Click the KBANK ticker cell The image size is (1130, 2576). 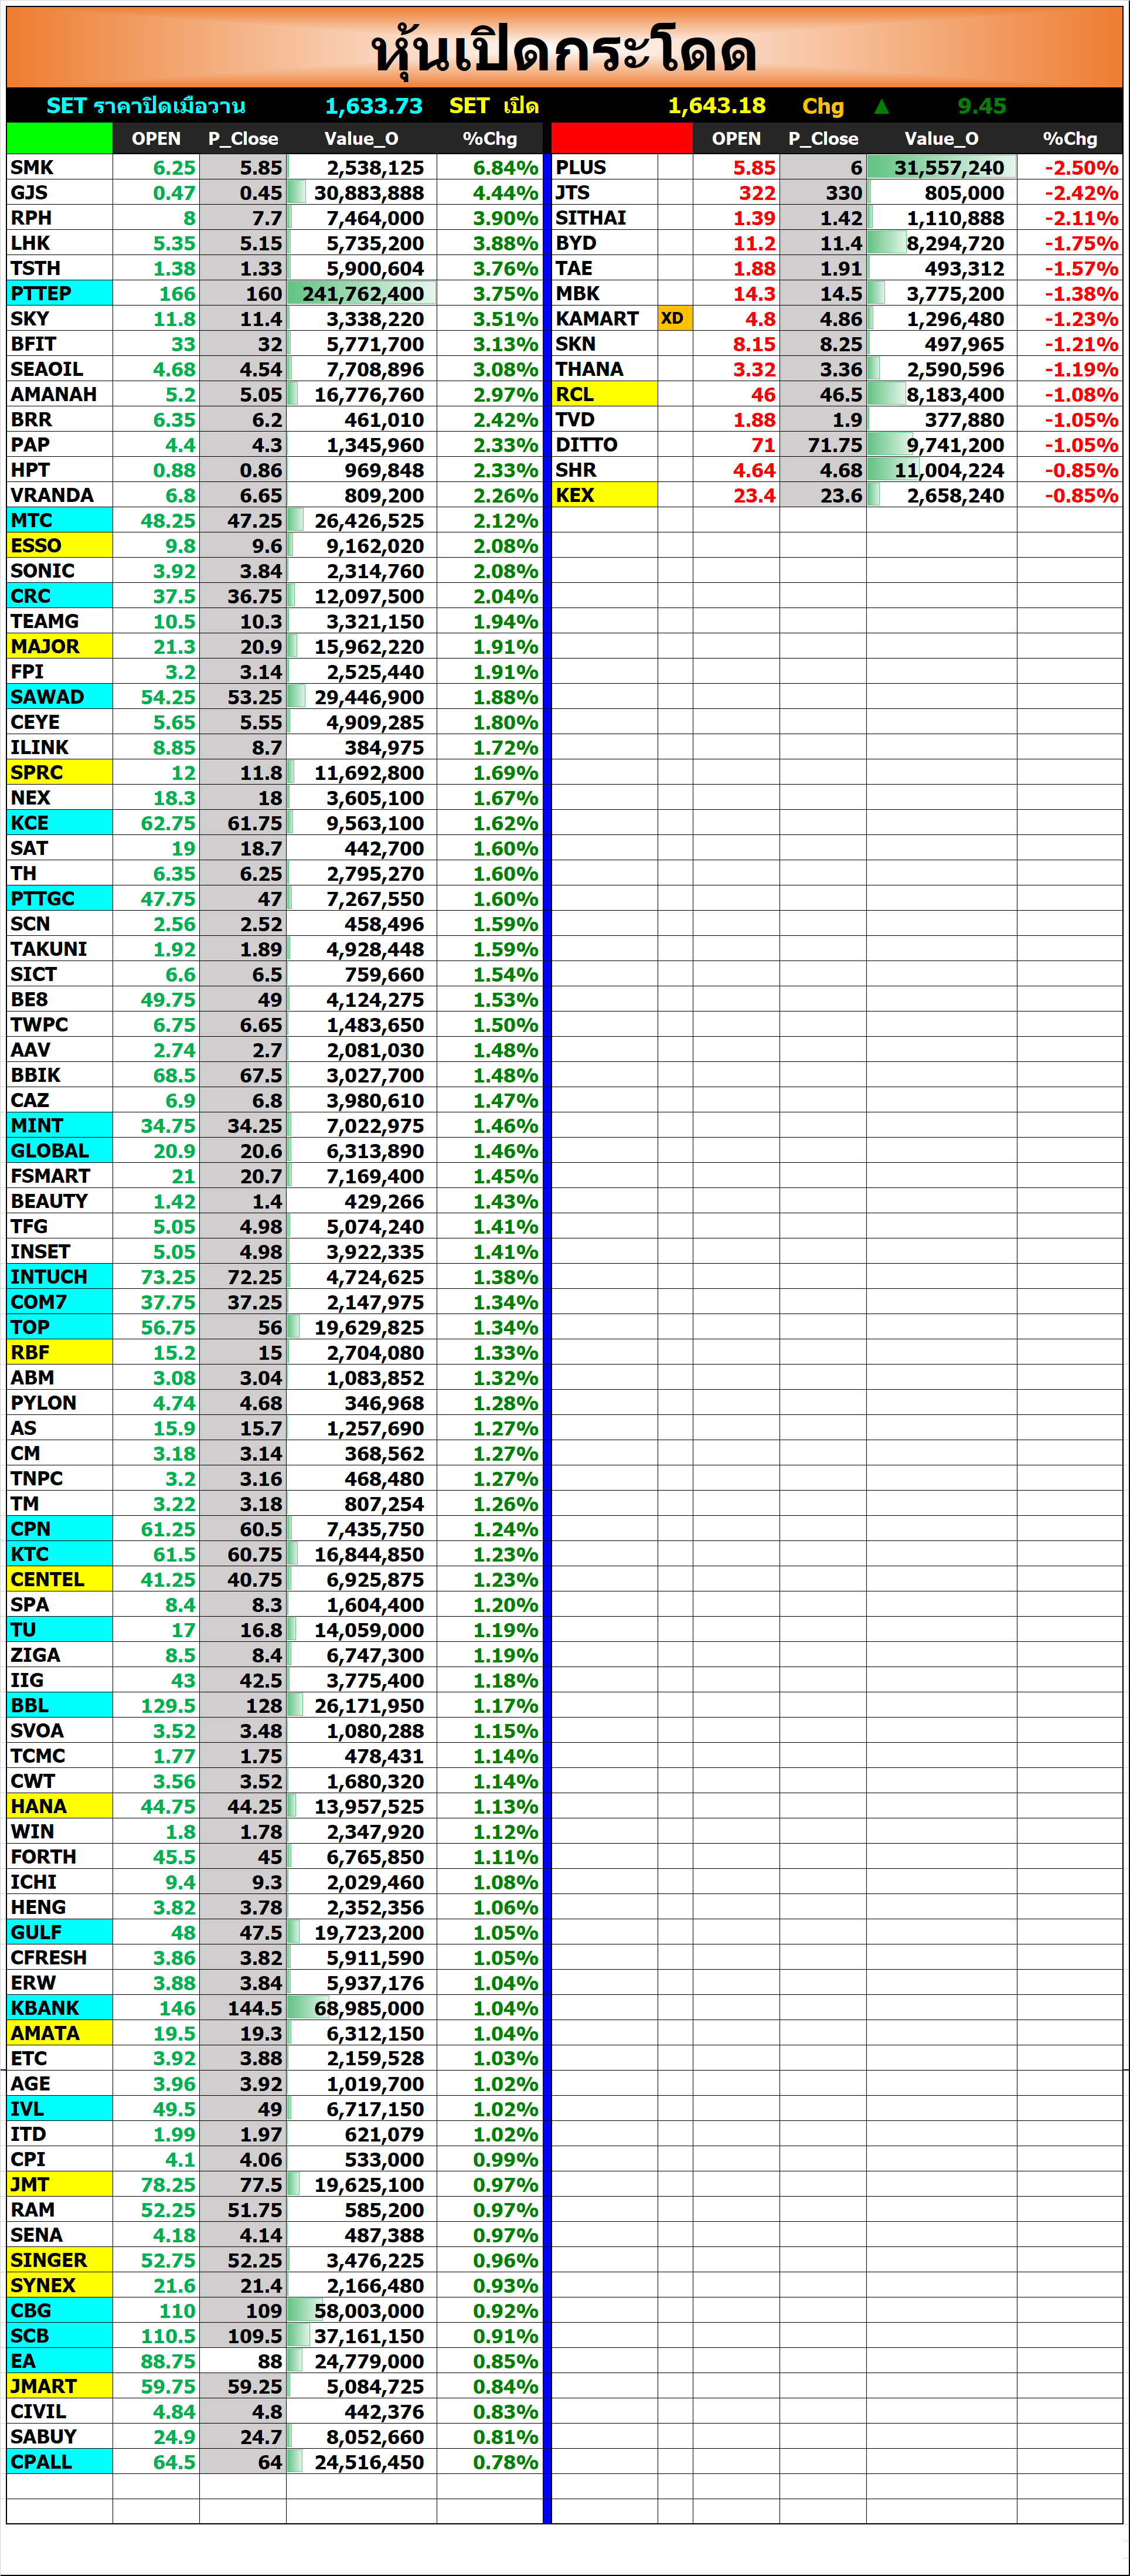(59, 2008)
